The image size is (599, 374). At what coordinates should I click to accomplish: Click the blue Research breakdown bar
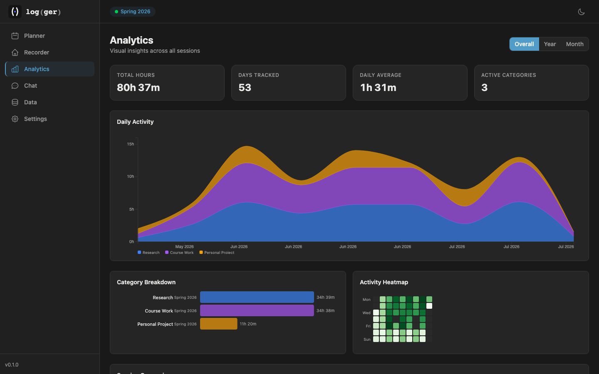coord(257,297)
